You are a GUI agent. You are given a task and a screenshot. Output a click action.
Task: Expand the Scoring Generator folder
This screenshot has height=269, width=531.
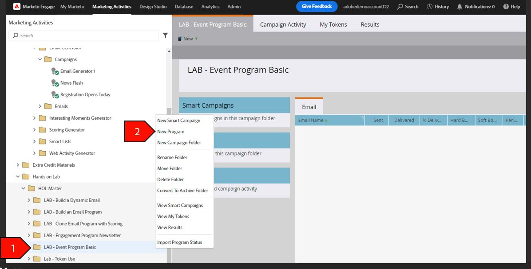[x=34, y=130]
